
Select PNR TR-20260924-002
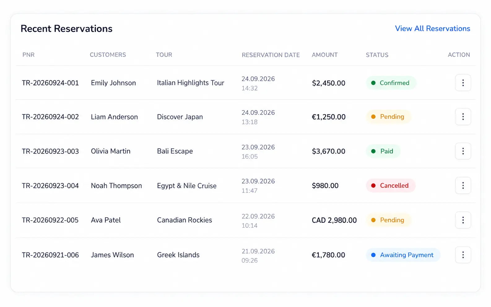(50, 117)
